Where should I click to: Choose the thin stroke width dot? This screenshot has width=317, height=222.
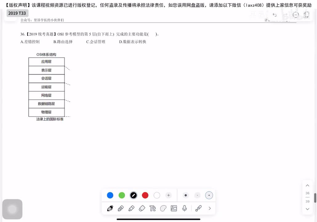tap(197, 195)
